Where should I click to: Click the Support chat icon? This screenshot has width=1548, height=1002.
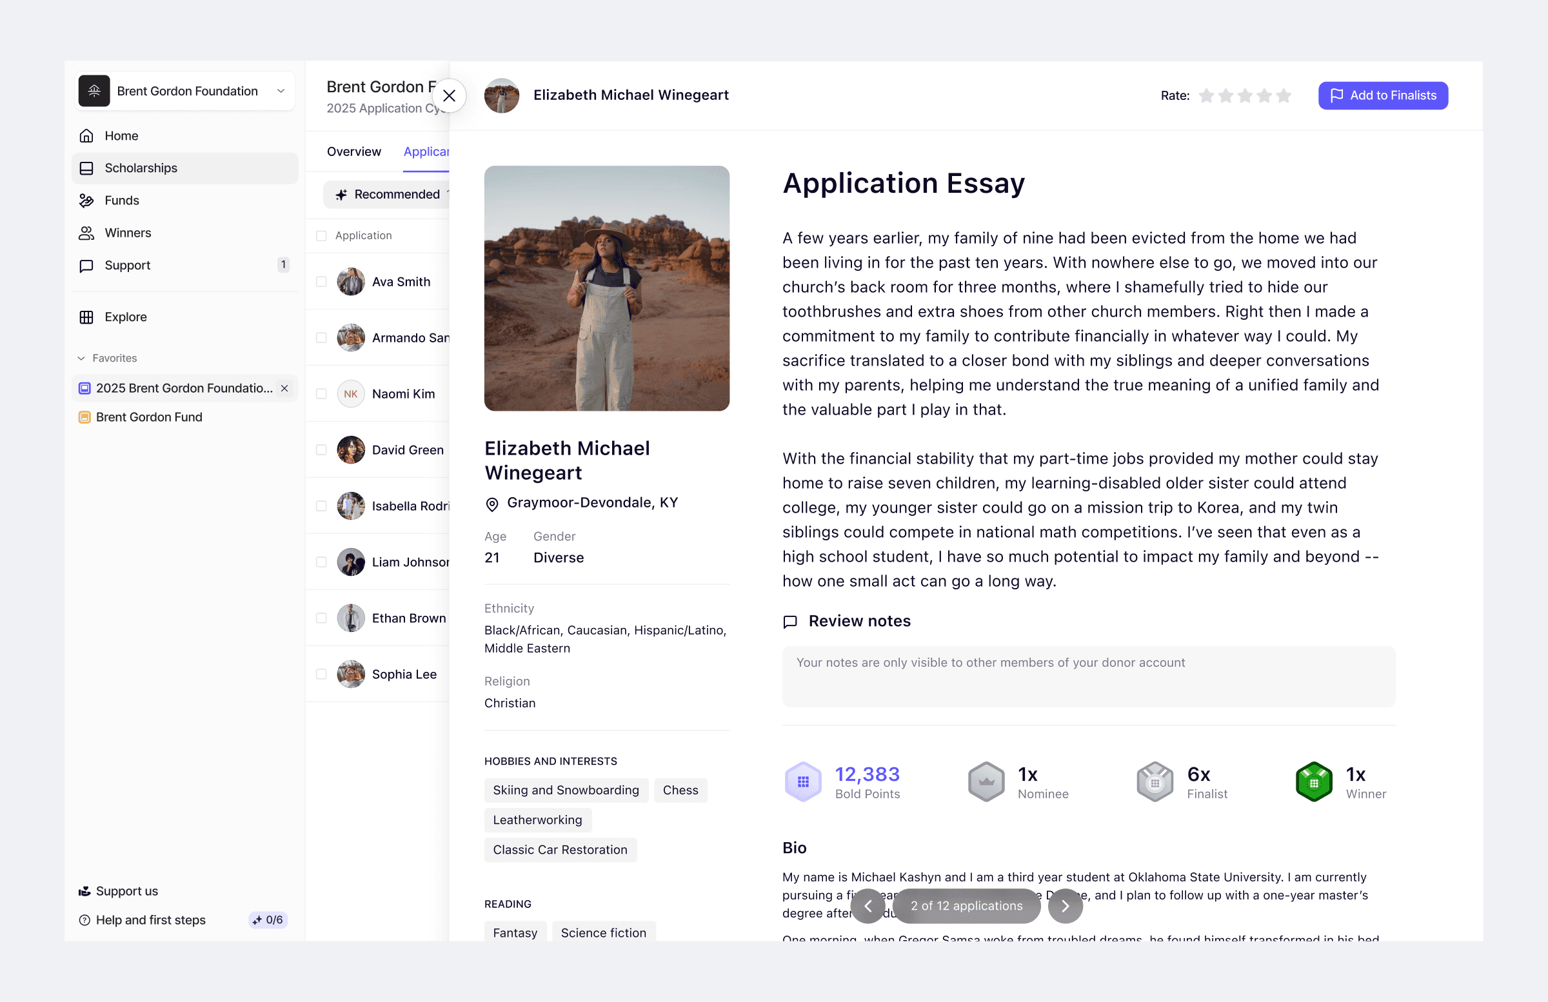[x=86, y=265]
